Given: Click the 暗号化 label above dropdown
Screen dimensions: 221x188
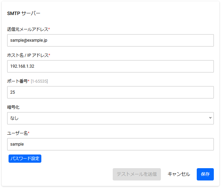Looking at the screenshot, I should (x=13, y=107).
